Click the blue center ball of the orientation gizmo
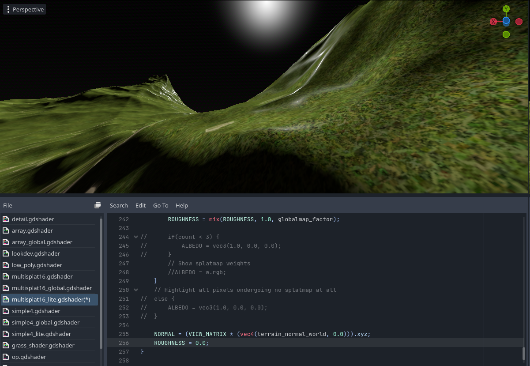 point(506,21)
